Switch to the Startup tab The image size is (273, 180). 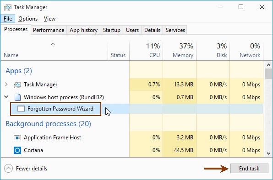112,30
